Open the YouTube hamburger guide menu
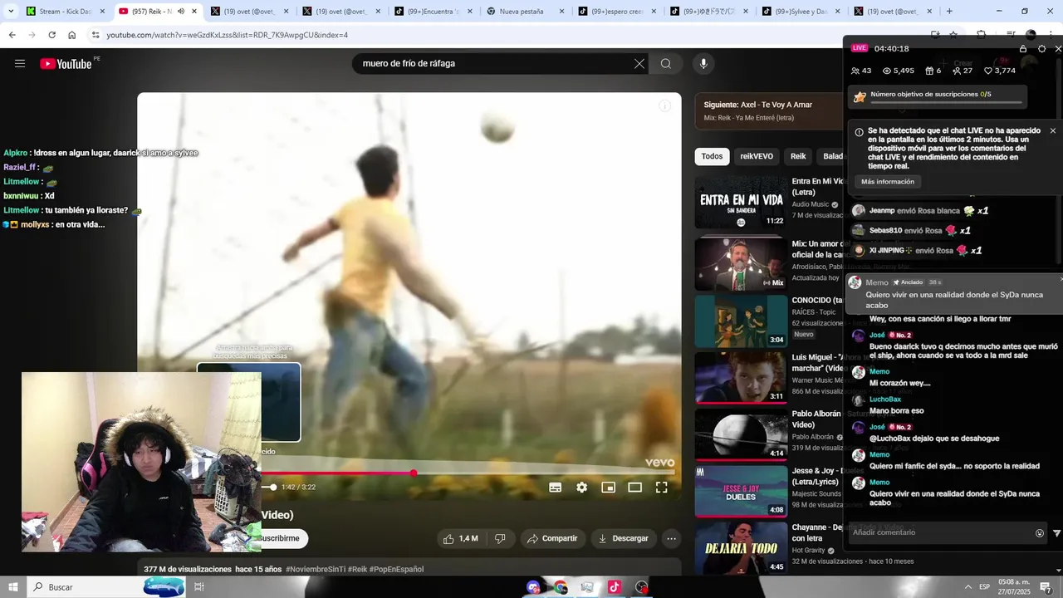The image size is (1063, 598). (x=20, y=63)
